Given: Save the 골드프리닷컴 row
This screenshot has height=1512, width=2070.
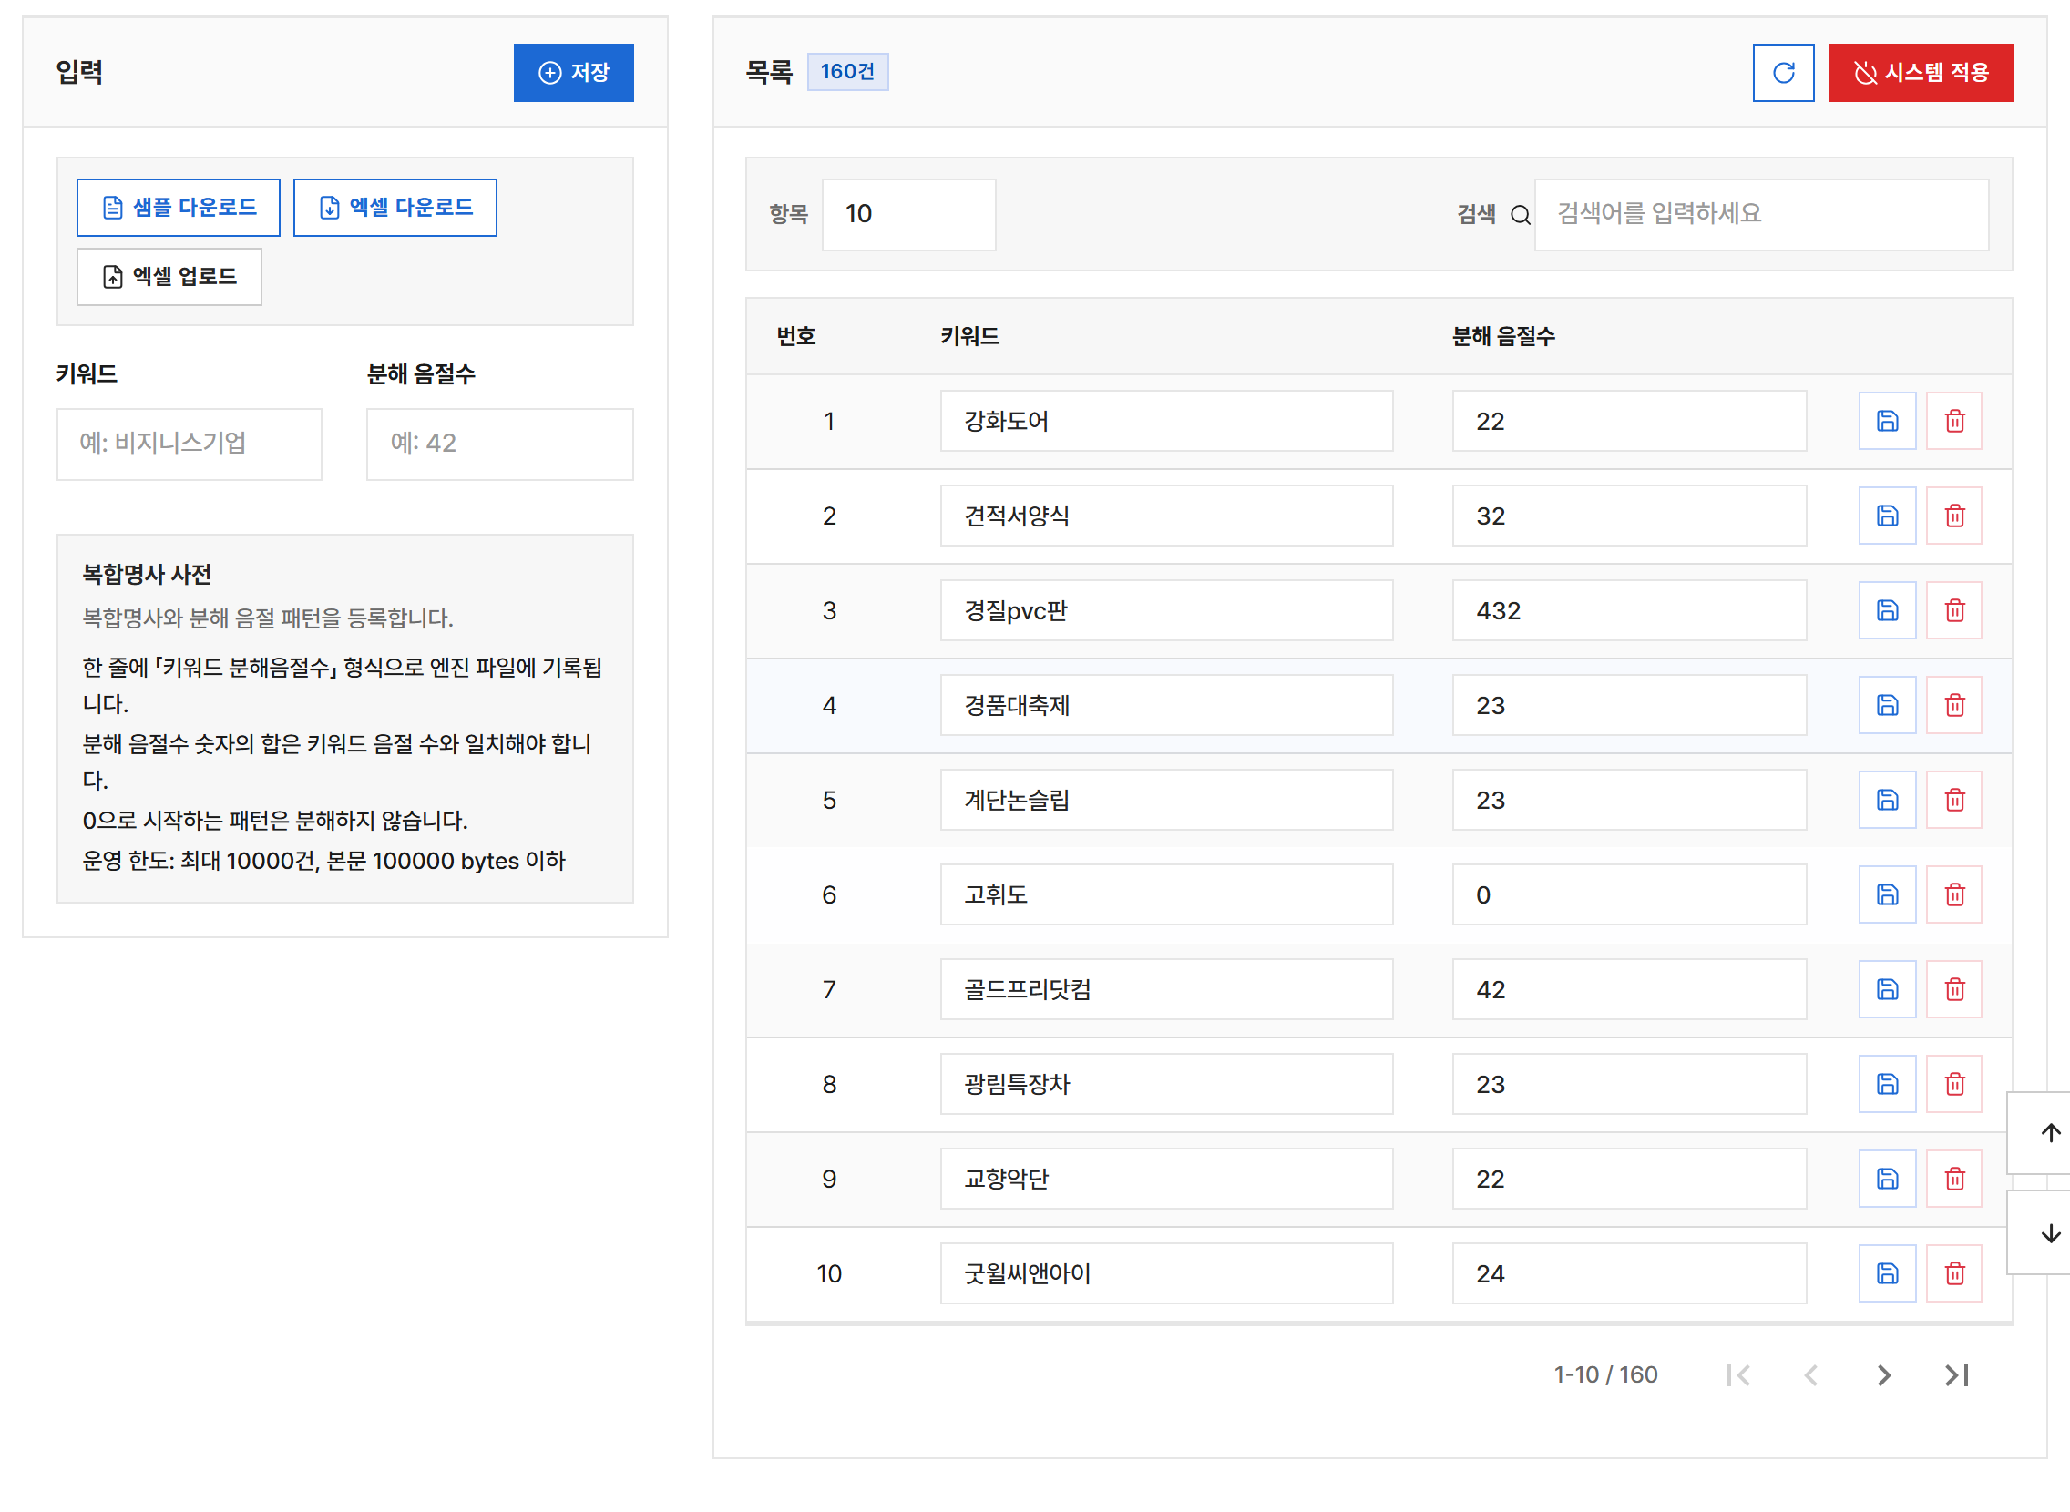Looking at the screenshot, I should 1887,989.
